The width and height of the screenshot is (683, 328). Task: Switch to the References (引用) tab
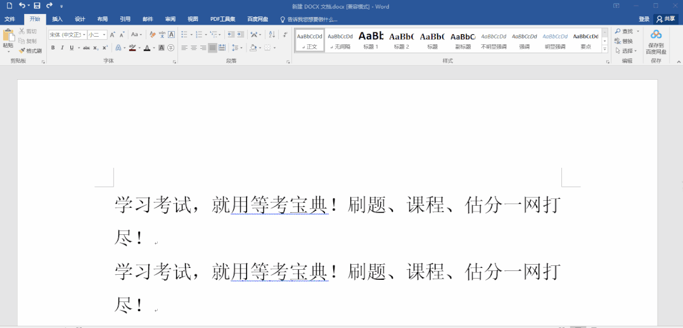pyautogui.click(x=125, y=19)
